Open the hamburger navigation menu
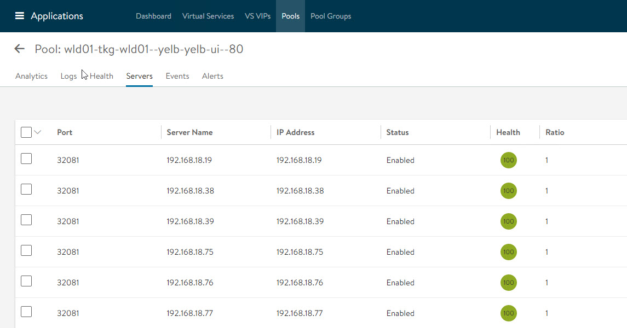Viewport: 627px width, 328px height. coord(20,16)
